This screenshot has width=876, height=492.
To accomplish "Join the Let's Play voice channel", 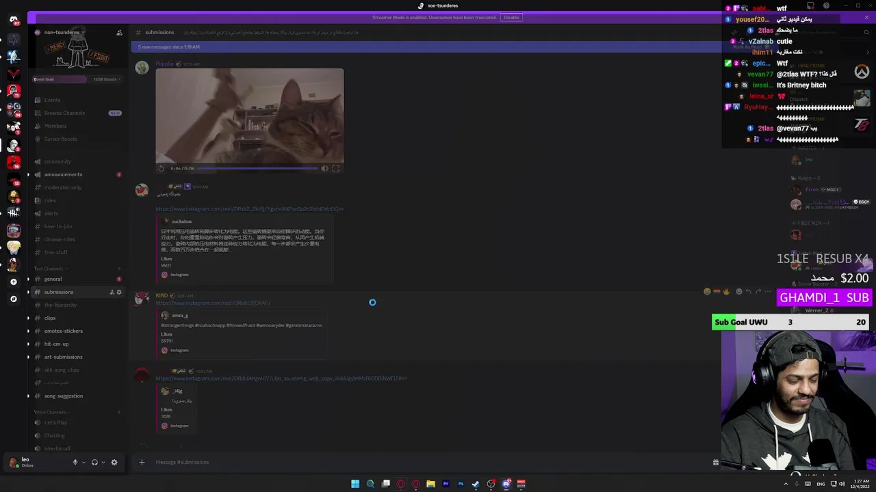I will point(77,422).
